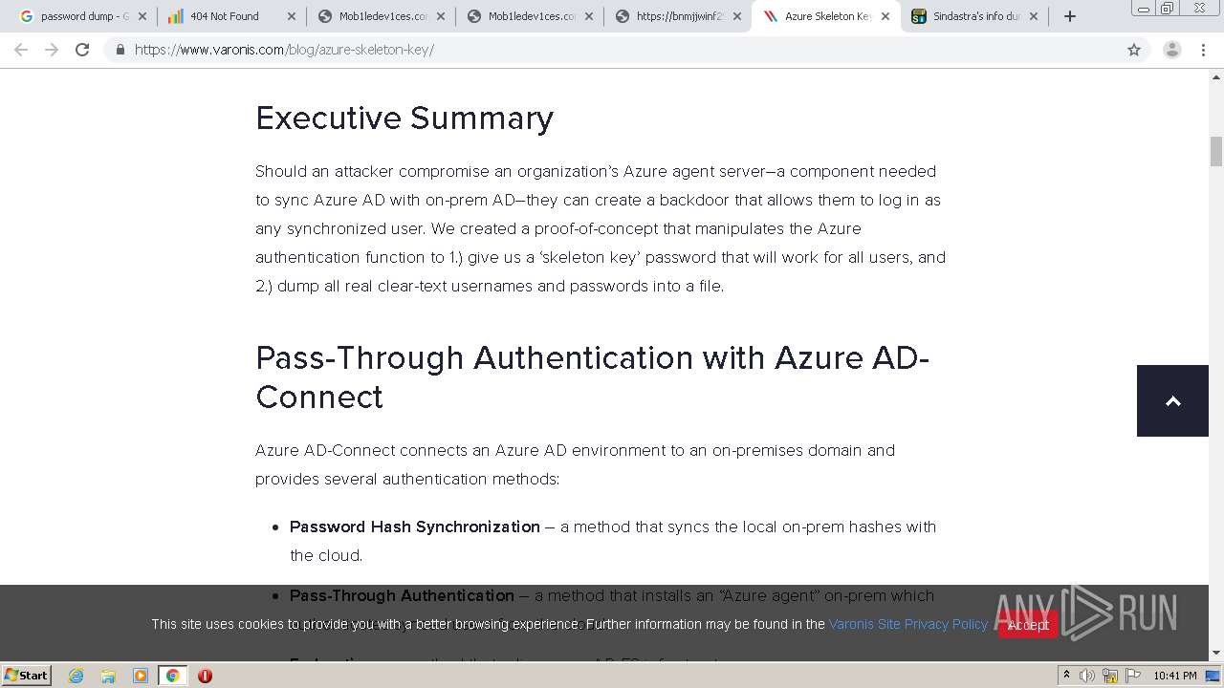Open the volume speaker tray icon
The height and width of the screenshot is (688, 1224).
(x=1087, y=676)
